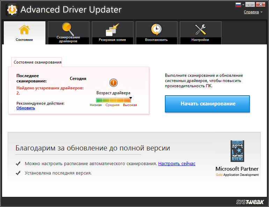The width and height of the screenshot is (269, 207).
Task: Click the backup copy files icon
Action: point(112,29)
